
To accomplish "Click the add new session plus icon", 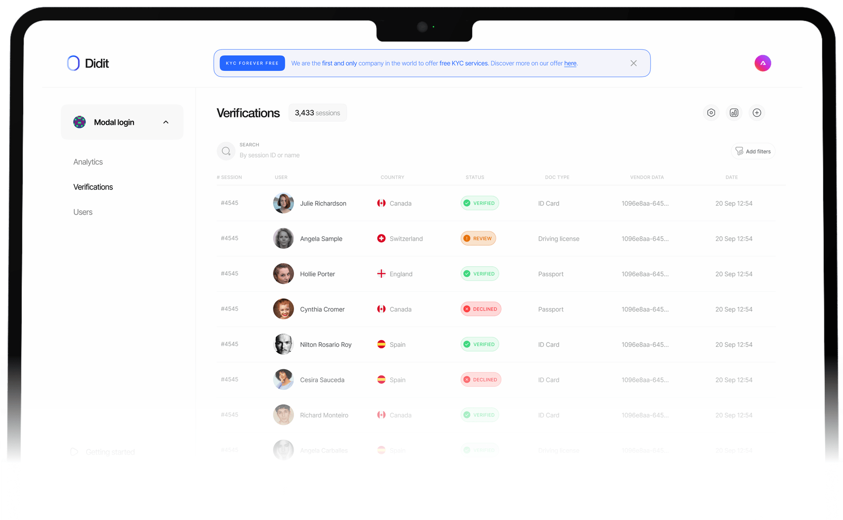I will coord(757,113).
